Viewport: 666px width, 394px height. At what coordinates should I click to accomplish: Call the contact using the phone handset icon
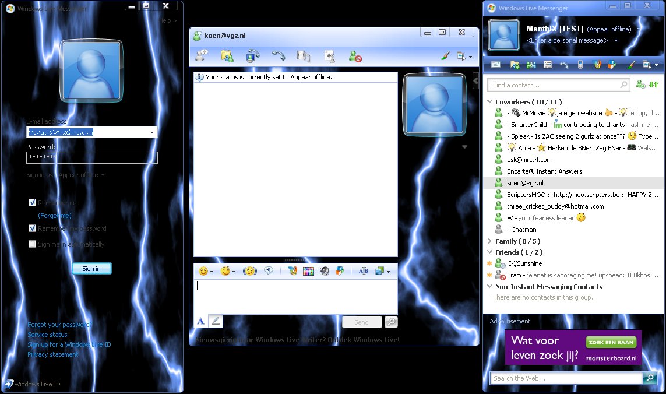point(279,56)
